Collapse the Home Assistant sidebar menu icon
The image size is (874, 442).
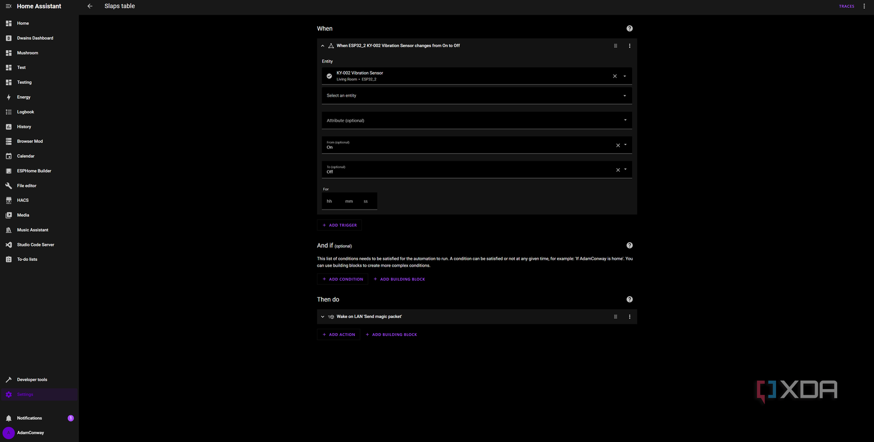8,6
